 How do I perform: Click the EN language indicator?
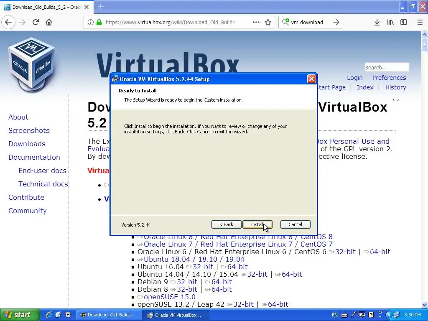[334, 315]
